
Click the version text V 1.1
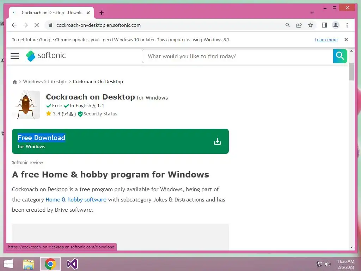(x=98, y=106)
